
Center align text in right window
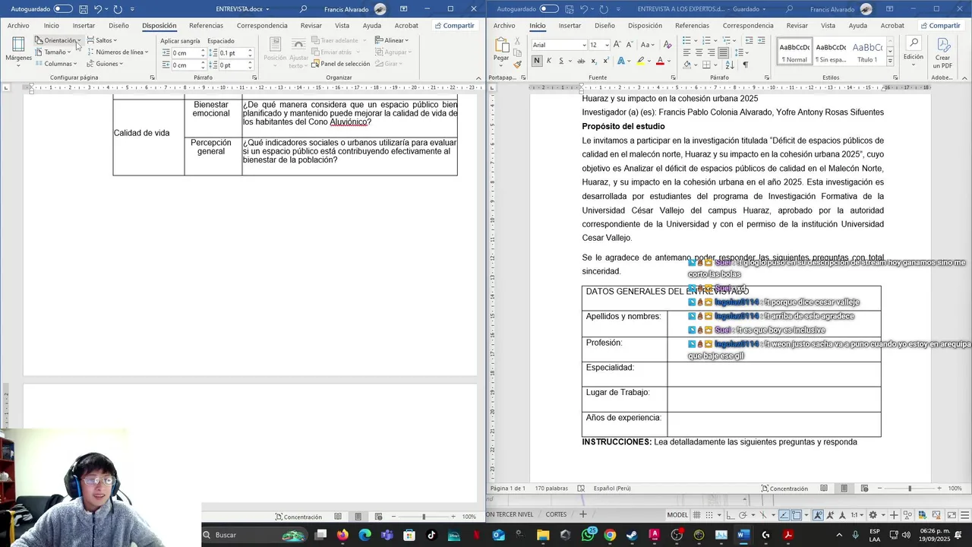699,52
